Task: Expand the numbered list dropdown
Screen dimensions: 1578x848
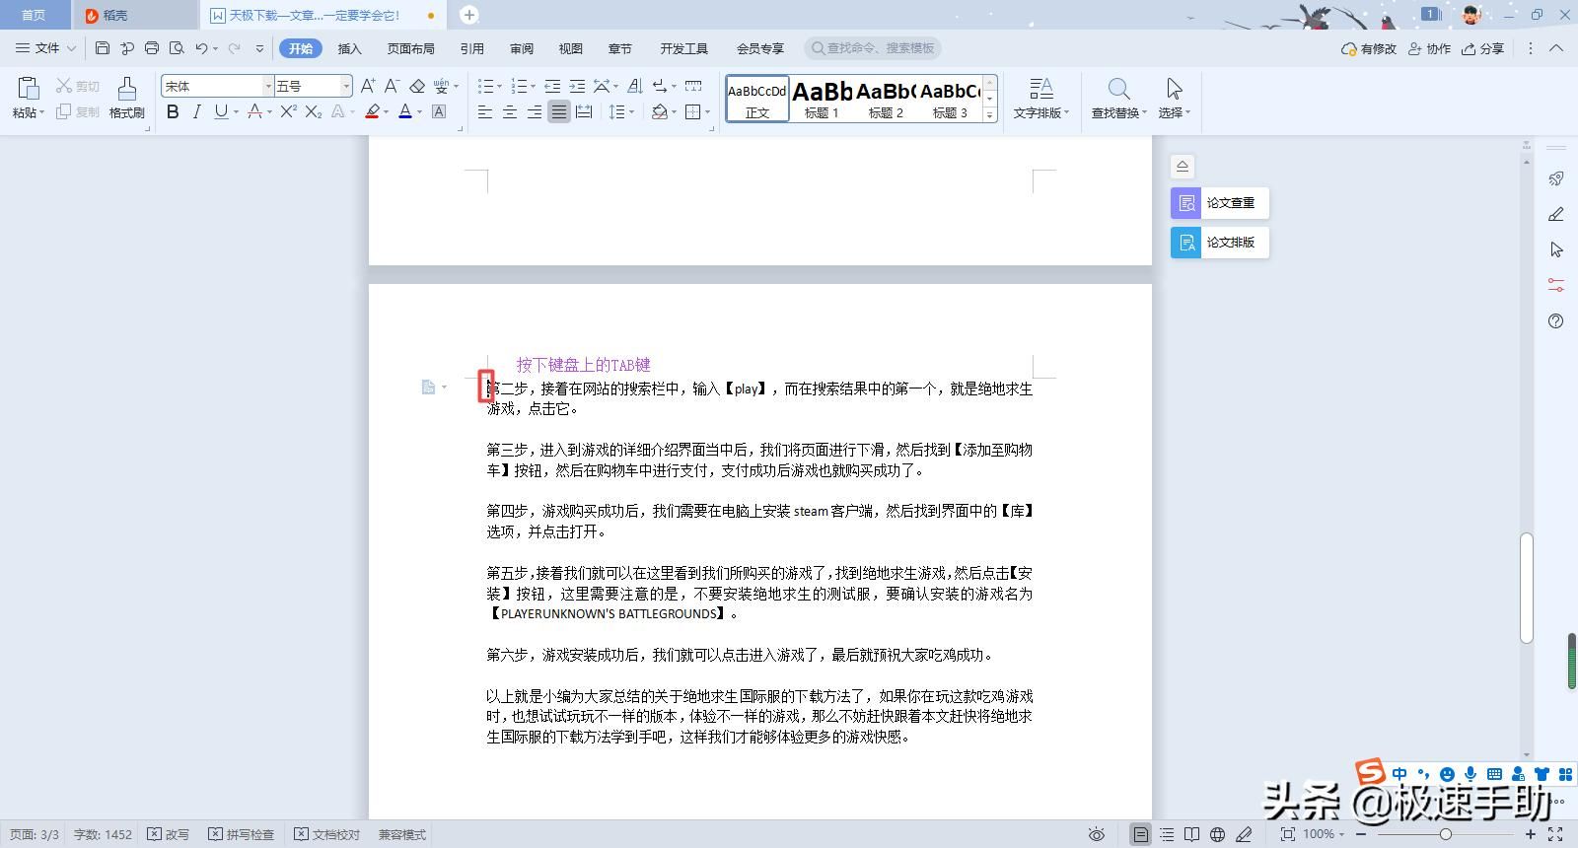Action: [534, 87]
